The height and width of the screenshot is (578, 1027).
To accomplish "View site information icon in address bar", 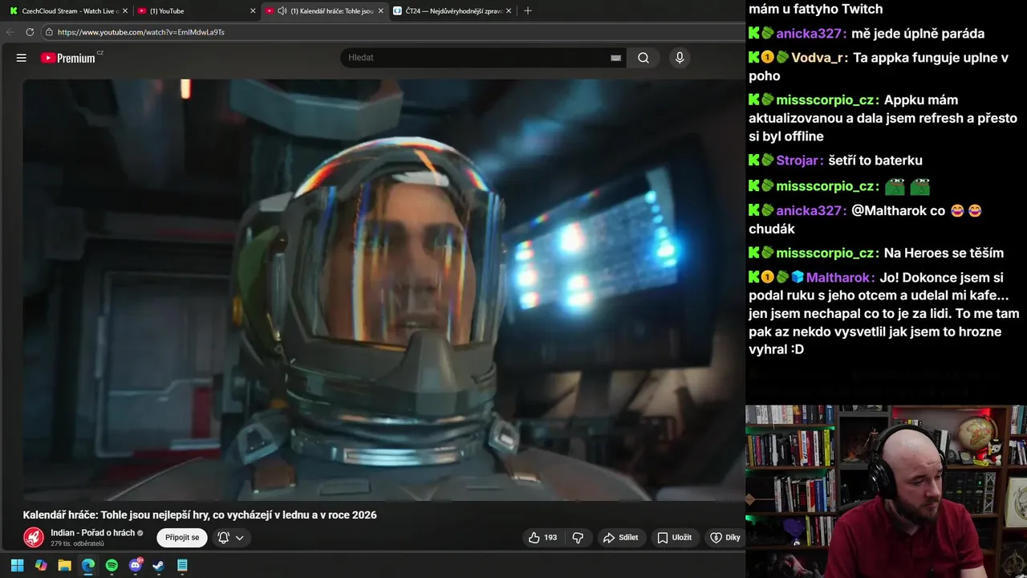I will pyautogui.click(x=49, y=32).
